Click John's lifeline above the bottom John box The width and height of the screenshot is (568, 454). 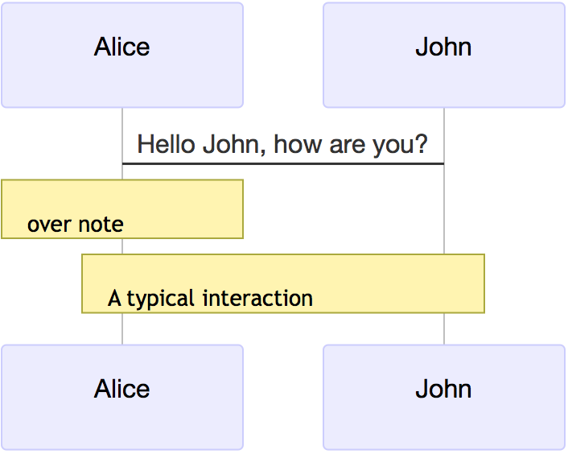(x=444, y=328)
